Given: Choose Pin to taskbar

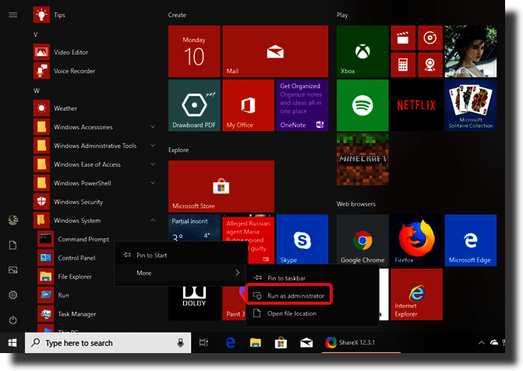Looking at the screenshot, I should click(x=313, y=278).
